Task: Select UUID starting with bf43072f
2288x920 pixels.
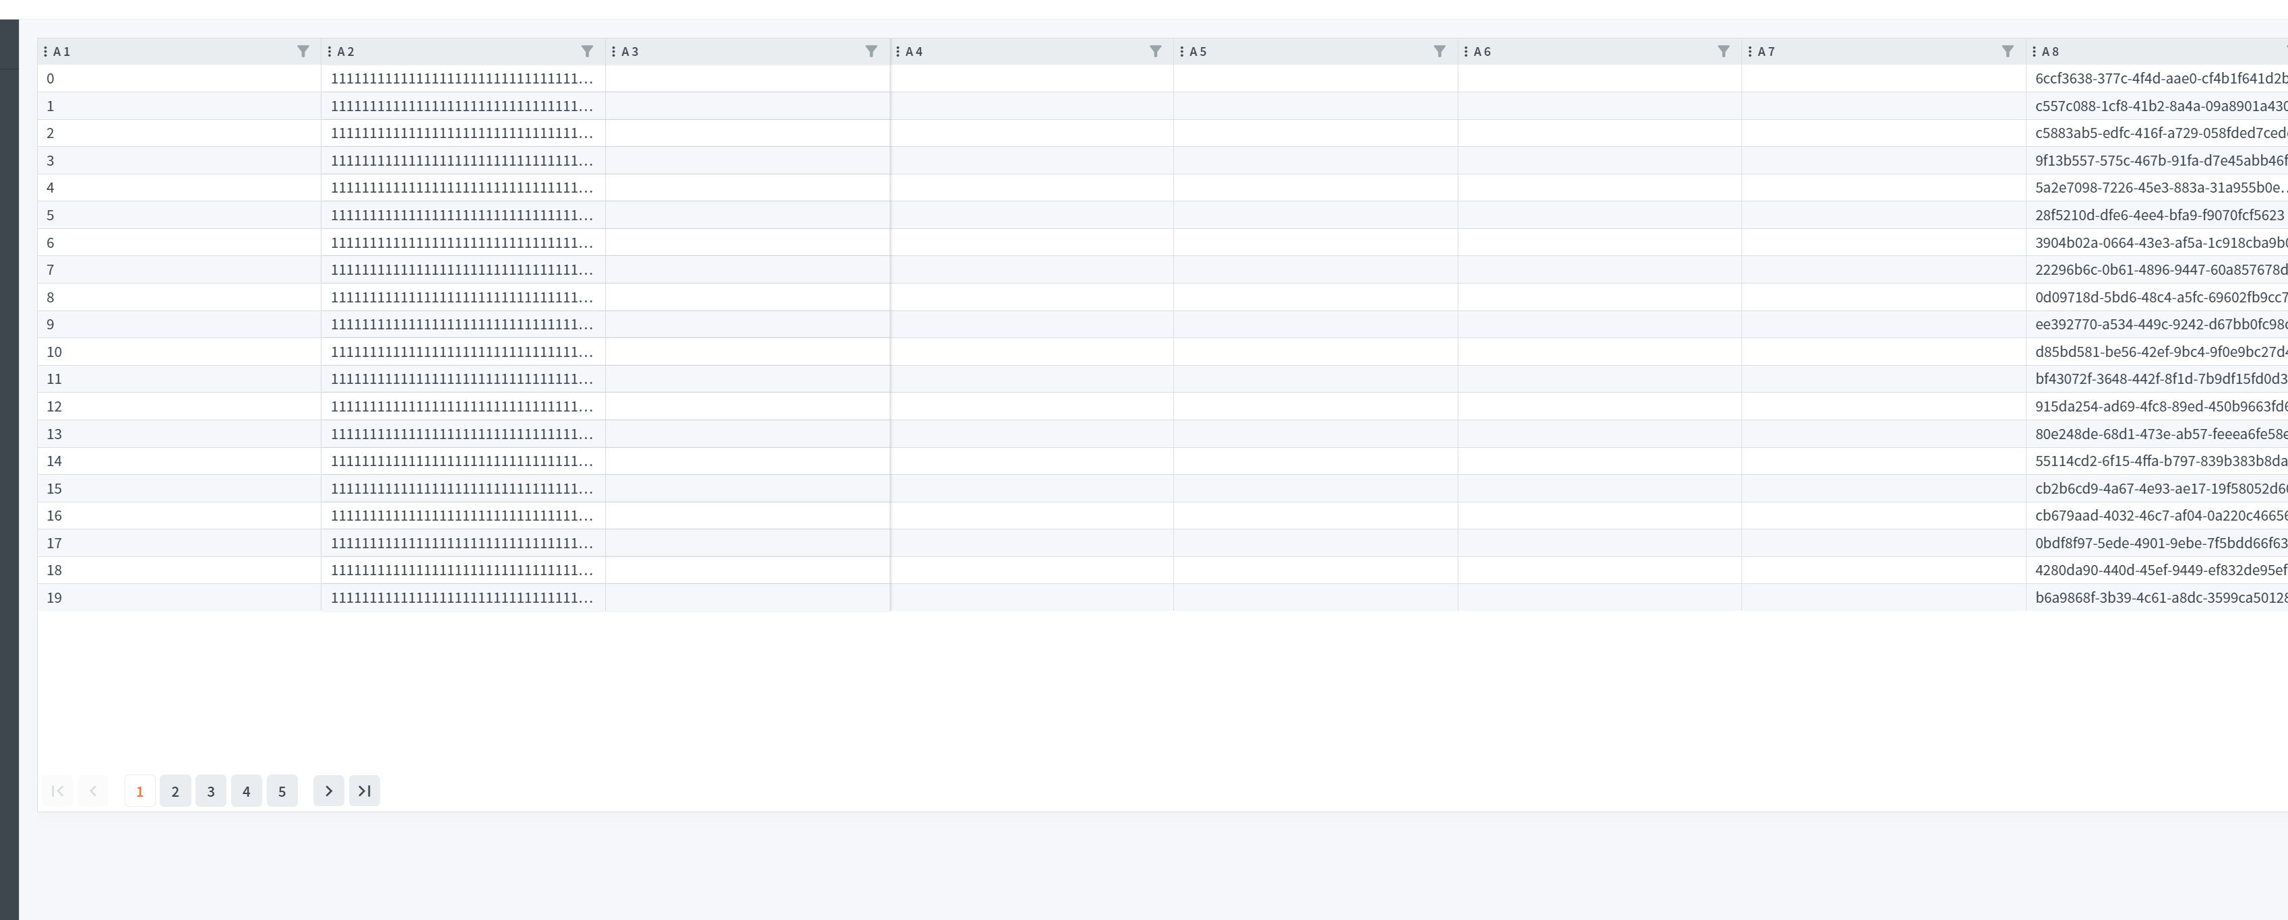Action: click(x=2161, y=379)
